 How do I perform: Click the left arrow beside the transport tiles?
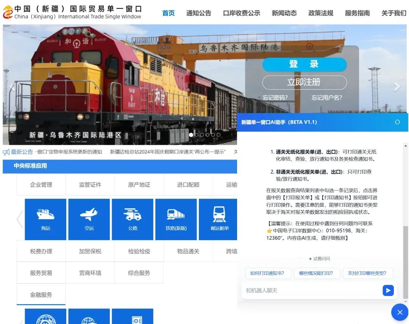point(20,219)
